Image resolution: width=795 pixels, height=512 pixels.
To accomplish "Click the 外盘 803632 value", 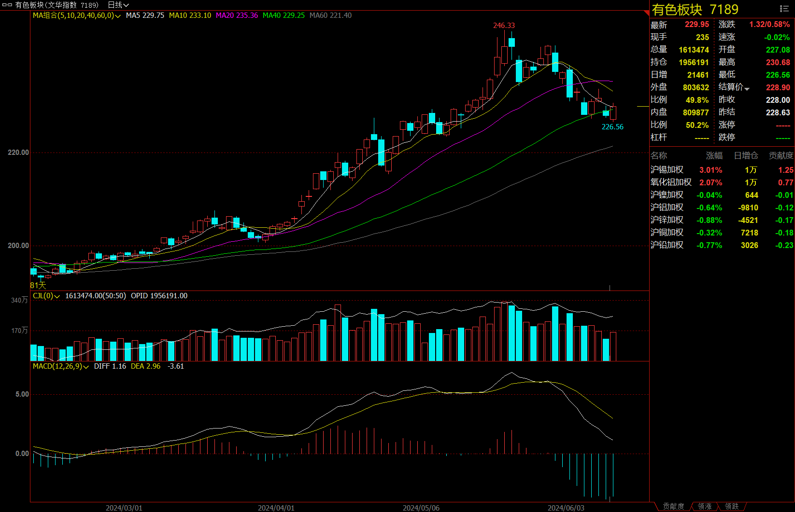I will (696, 87).
